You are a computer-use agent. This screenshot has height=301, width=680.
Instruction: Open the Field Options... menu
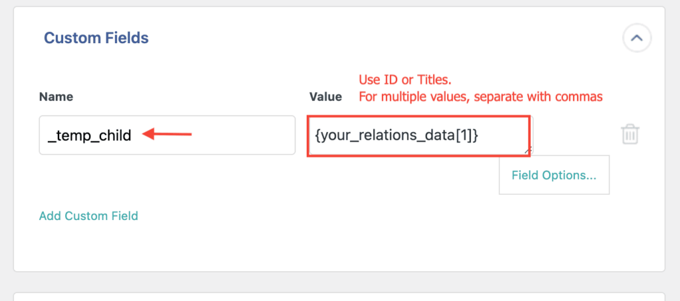pos(554,175)
